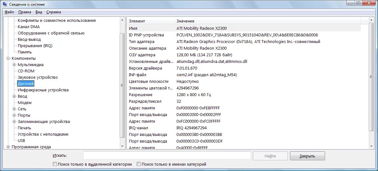This screenshot has width=378, height=171.
Task: Click value '128,00 МБ (134 217 728 байт)'
Action: [x=205, y=55]
